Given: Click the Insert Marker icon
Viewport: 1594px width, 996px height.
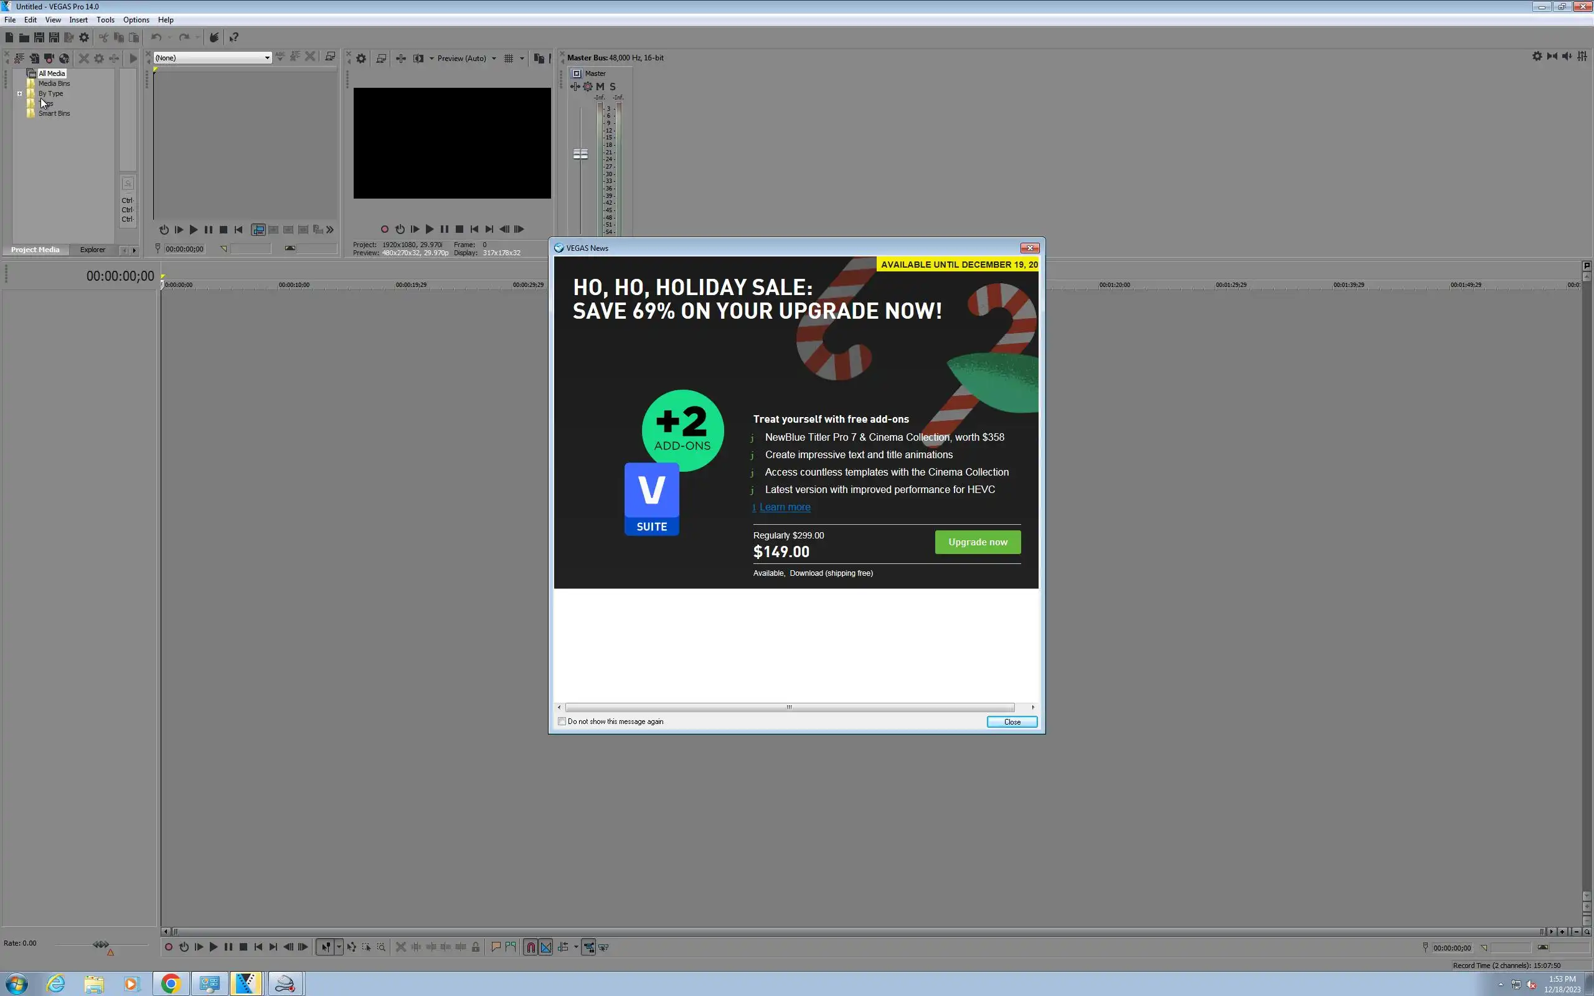Looking at the screenshot, I should (496, 947).
